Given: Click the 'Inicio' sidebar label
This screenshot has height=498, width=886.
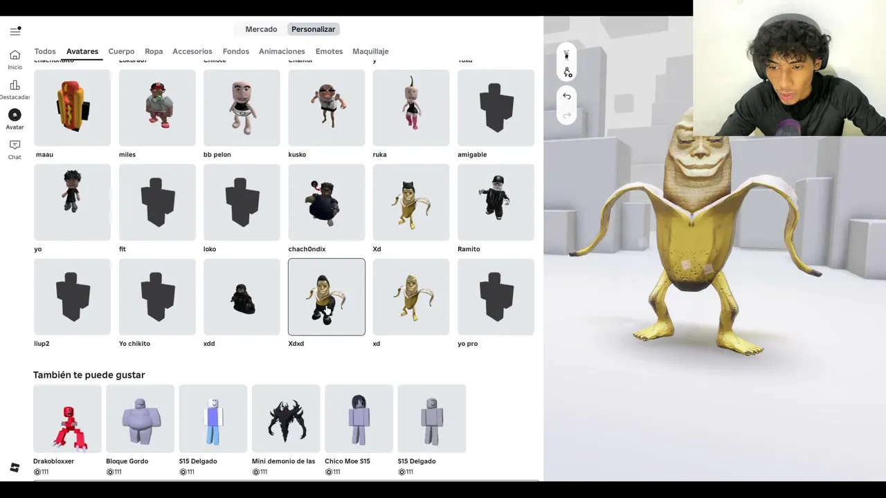Looking at the screenshot, I should coord(15,67).
